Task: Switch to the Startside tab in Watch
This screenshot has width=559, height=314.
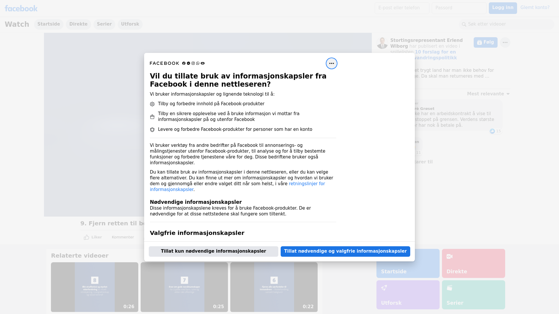Action: (49, 24)
